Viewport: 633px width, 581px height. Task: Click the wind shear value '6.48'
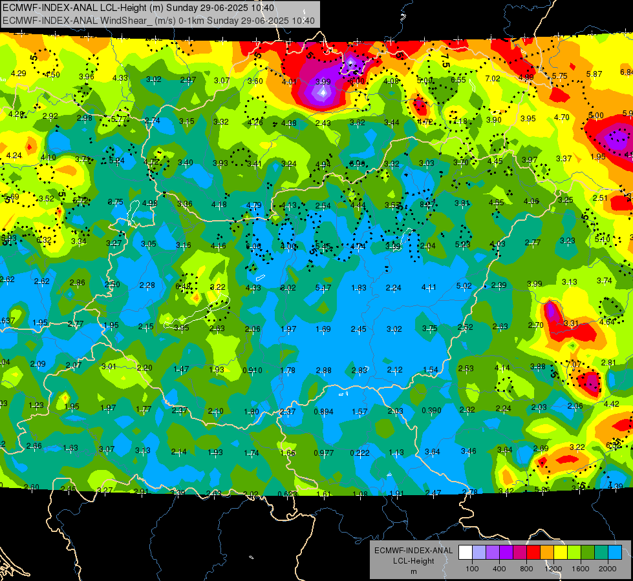[183, 286]
